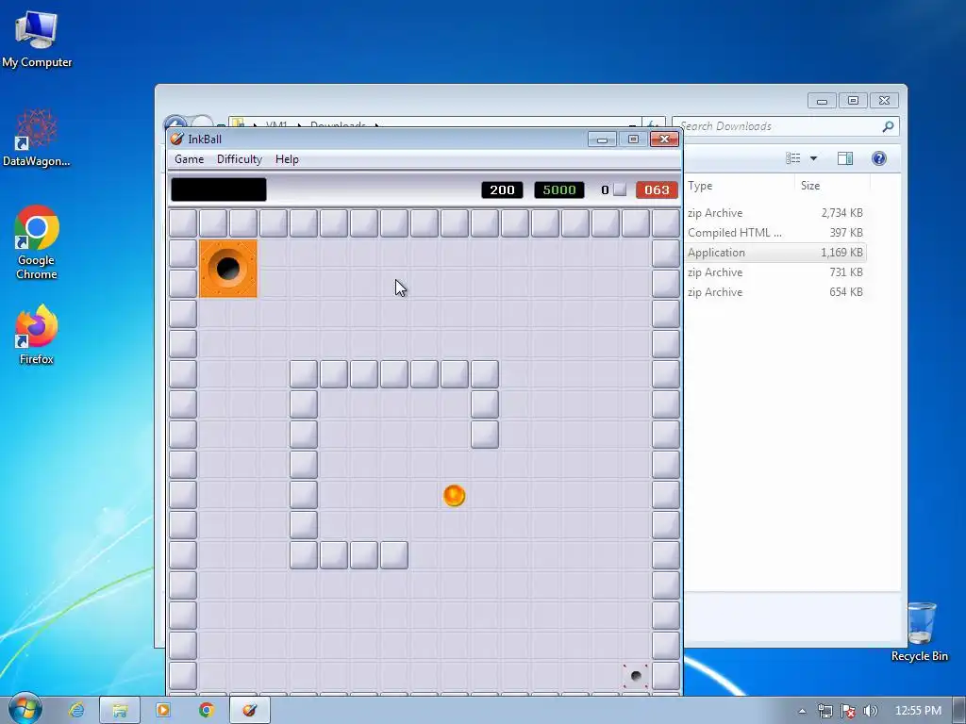The width and height of the screenshot is (966, 724).
Task: Switch to Windows Explorer in the taskbar
Action: 120,710
